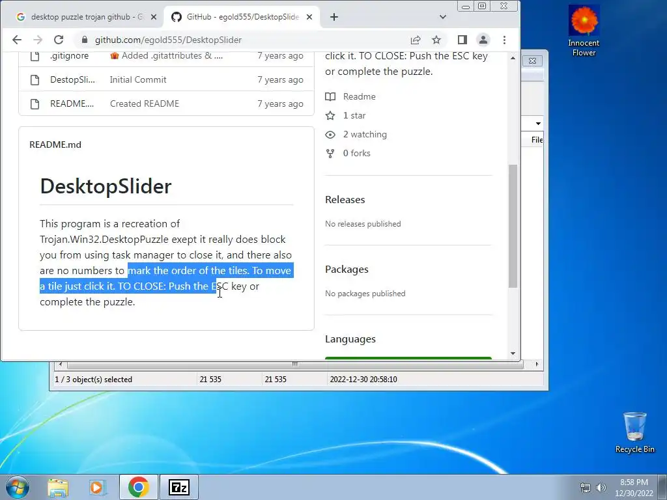Open the DestopSli... file entry
667x500 pixels.
coord(72,79)
